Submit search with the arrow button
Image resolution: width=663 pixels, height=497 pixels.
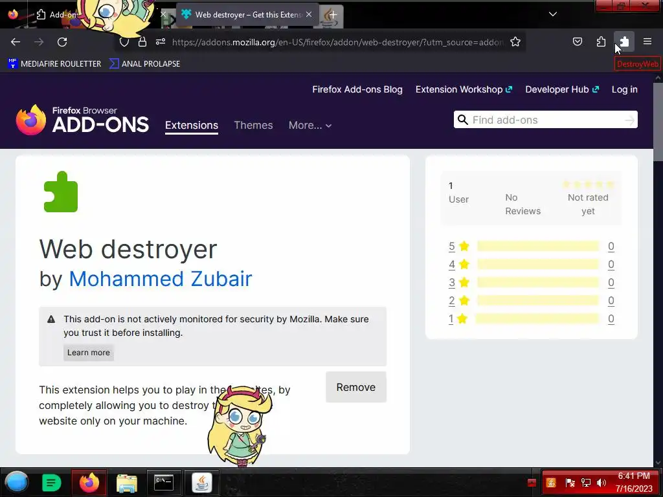pos(629,120)
